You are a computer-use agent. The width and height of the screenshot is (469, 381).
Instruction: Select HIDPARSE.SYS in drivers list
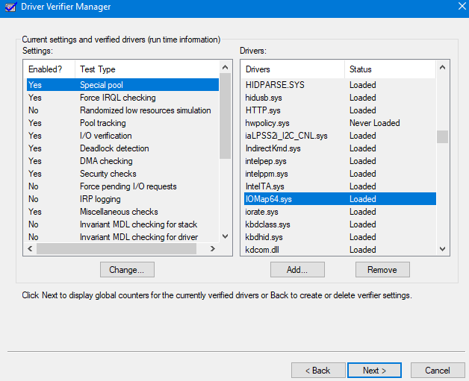(340, 85)
